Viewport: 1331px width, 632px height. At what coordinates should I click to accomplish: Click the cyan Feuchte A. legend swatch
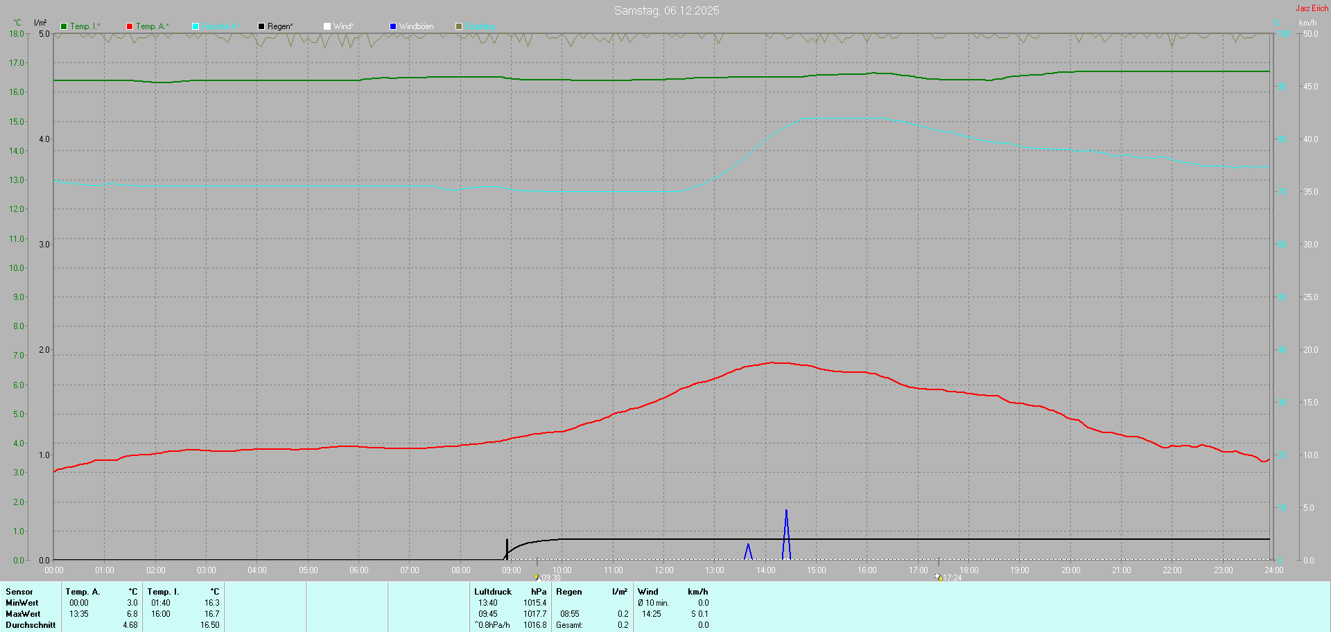195,26
